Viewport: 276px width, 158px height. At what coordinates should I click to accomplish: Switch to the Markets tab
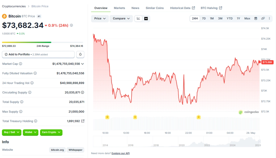pos(119,8)
